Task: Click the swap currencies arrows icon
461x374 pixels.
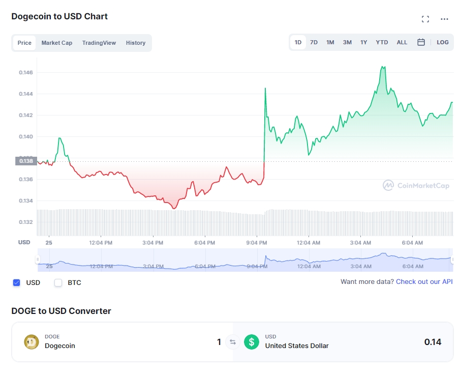Action: coord(233,342)
